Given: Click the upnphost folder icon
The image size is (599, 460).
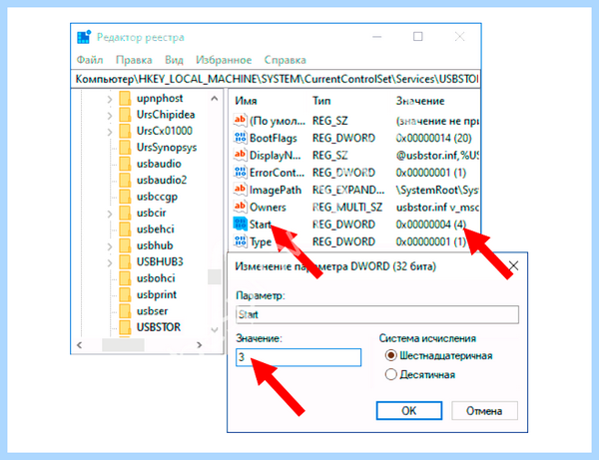Looking at the screenshot, I should [x=125, y=98].
